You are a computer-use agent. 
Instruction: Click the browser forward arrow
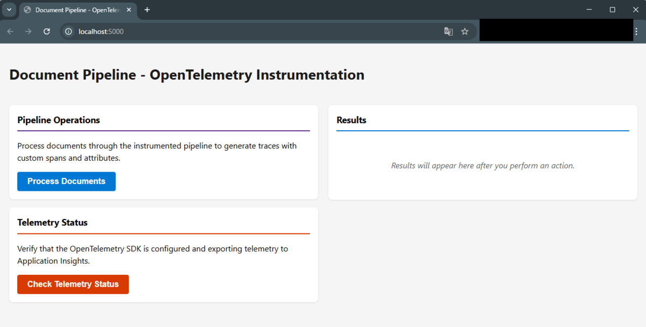click(29, 32)
